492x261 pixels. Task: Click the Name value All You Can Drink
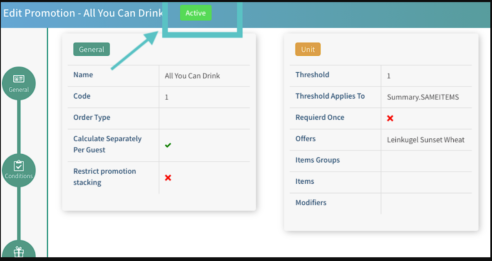click(192, 76)
